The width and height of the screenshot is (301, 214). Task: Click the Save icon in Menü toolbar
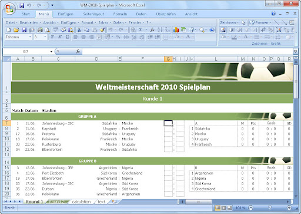point(24,30)
